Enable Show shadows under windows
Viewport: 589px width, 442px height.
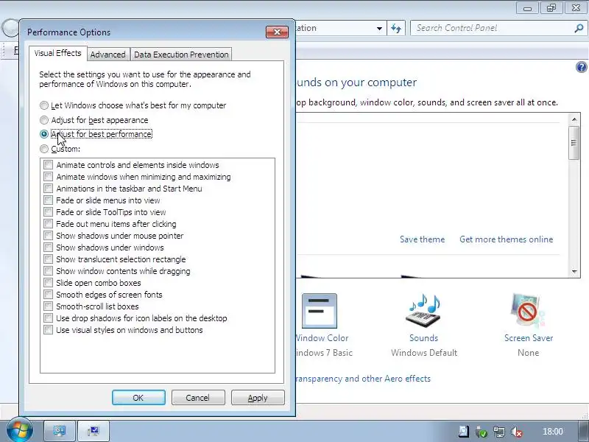tap(48, 248)
